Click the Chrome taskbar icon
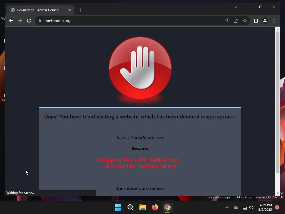285x214 pixels. 167,207
